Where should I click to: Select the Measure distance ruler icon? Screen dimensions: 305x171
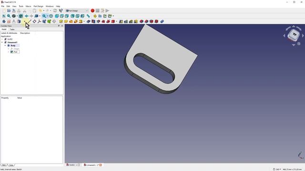(88, 16)
